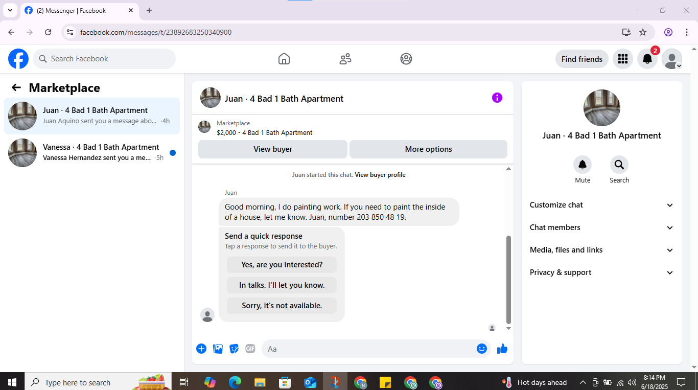Image resolution: width=698 pixels, height=390 pixels.
Task: View site information icon in address bar
Action: tap(71, 32)
